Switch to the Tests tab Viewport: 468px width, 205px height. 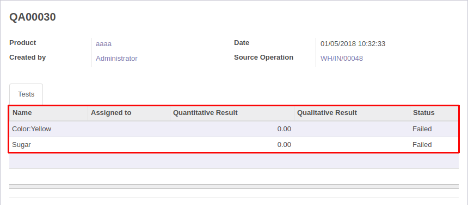pyautogui.click(x=26, y=94)
